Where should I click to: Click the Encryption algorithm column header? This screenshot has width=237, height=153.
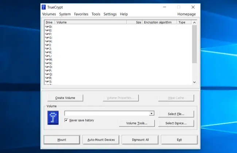(x=159, y=22)
